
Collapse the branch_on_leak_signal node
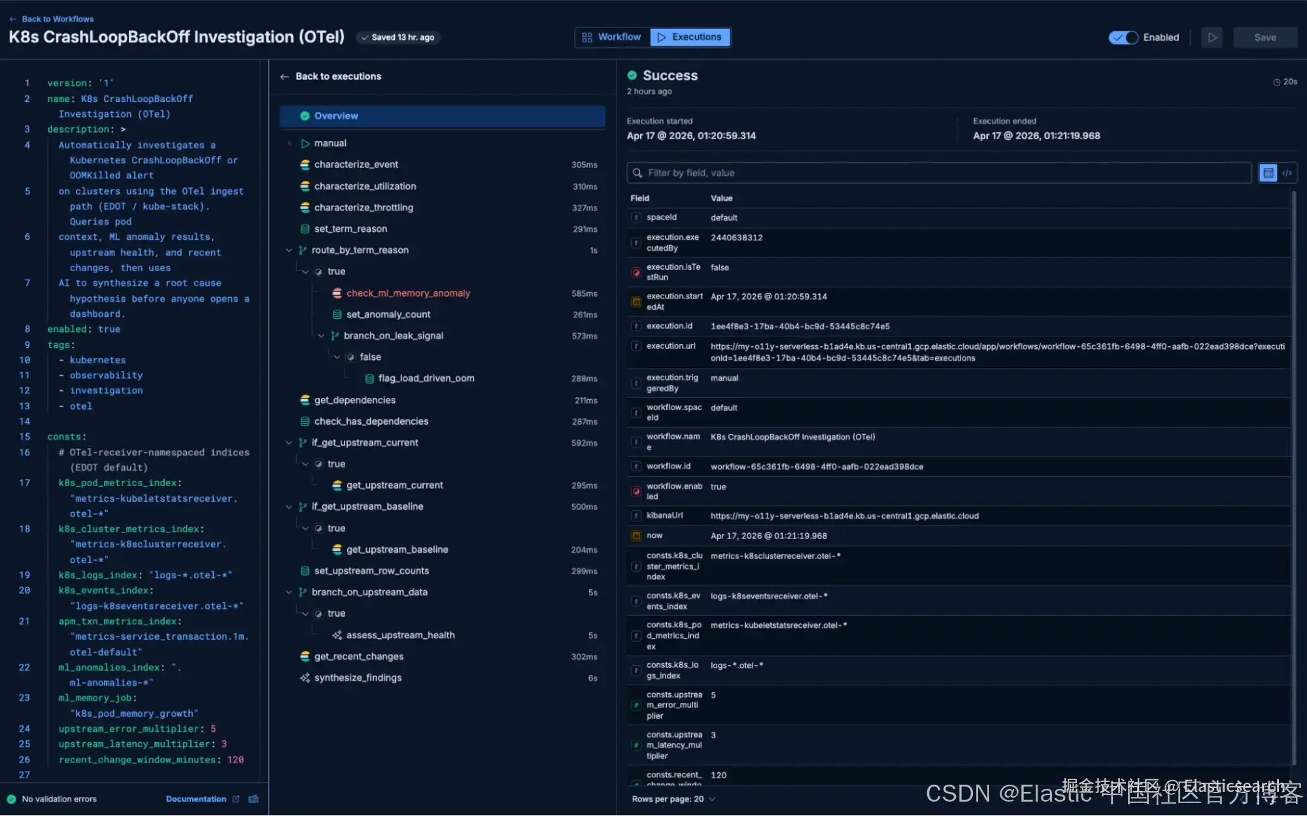pos(321,336)
